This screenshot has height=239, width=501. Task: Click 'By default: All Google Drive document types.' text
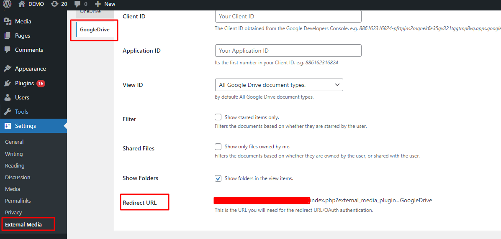[x=264, y=97]
